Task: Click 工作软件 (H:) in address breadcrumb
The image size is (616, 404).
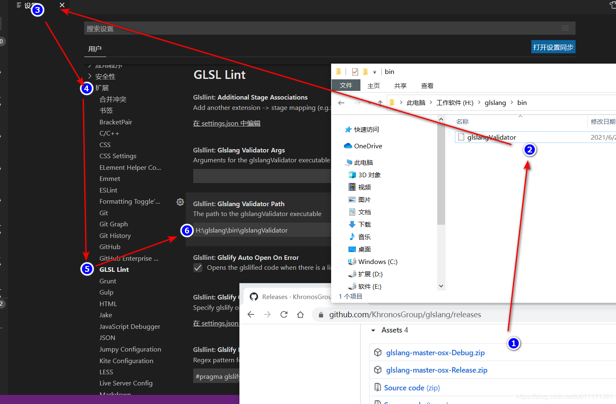Action: point(455,103)
